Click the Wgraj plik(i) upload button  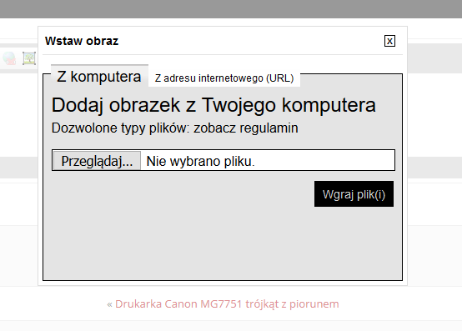click(x=354, y=193)
